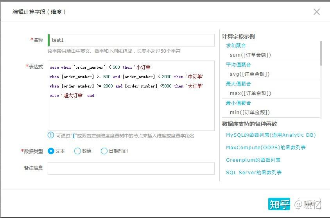Click the sum([订单金额]) example expression
Screen dimensions: 330x218
pyautogui.click(x=251, y=55)
